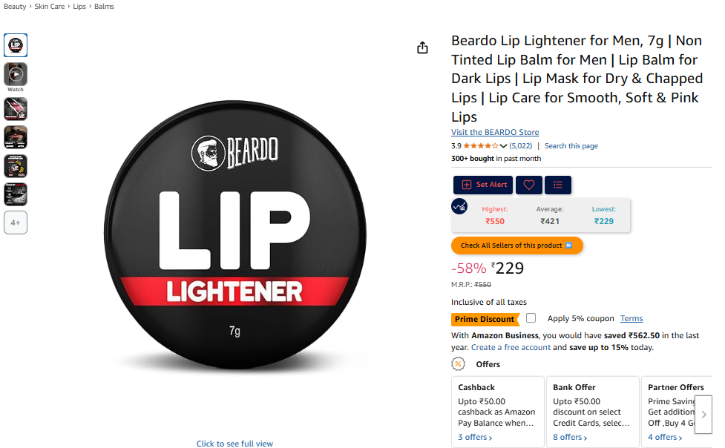The height and width of the screenshot is (448, 725).
Task: Expand the star ratings dropdown arrow
Action: point(503,146)
